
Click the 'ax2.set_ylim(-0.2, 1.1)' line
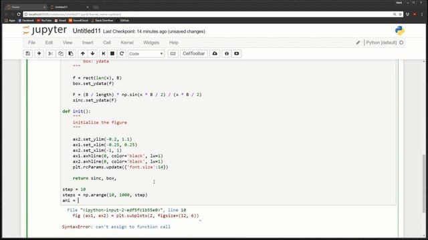[x=102, y=139]
